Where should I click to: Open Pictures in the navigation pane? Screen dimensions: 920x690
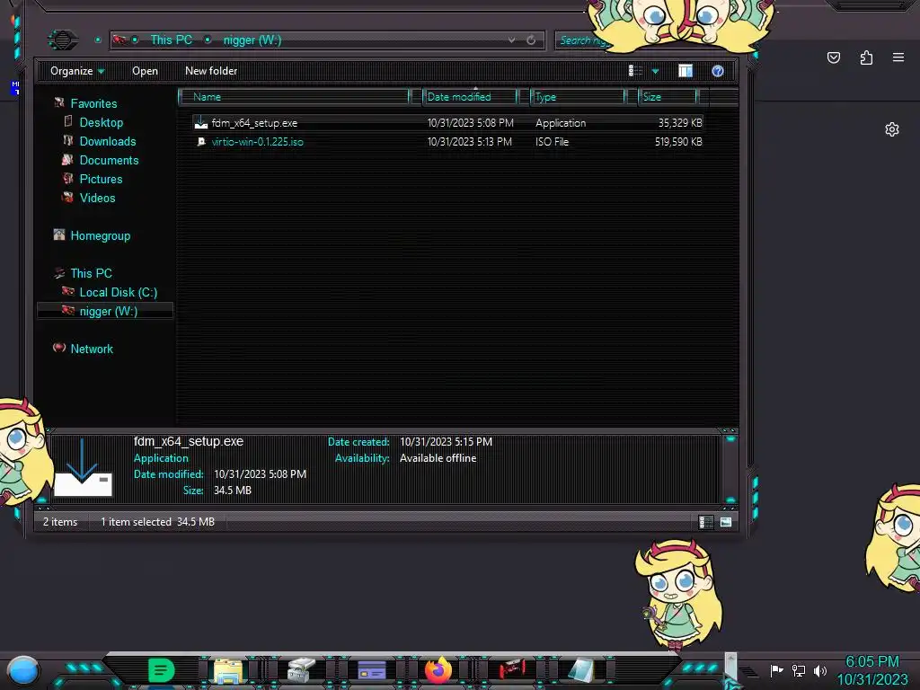click(x=101, y=179)
